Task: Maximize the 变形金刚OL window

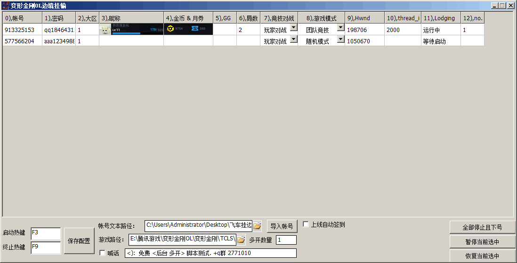Action: (x=502, y=6)
